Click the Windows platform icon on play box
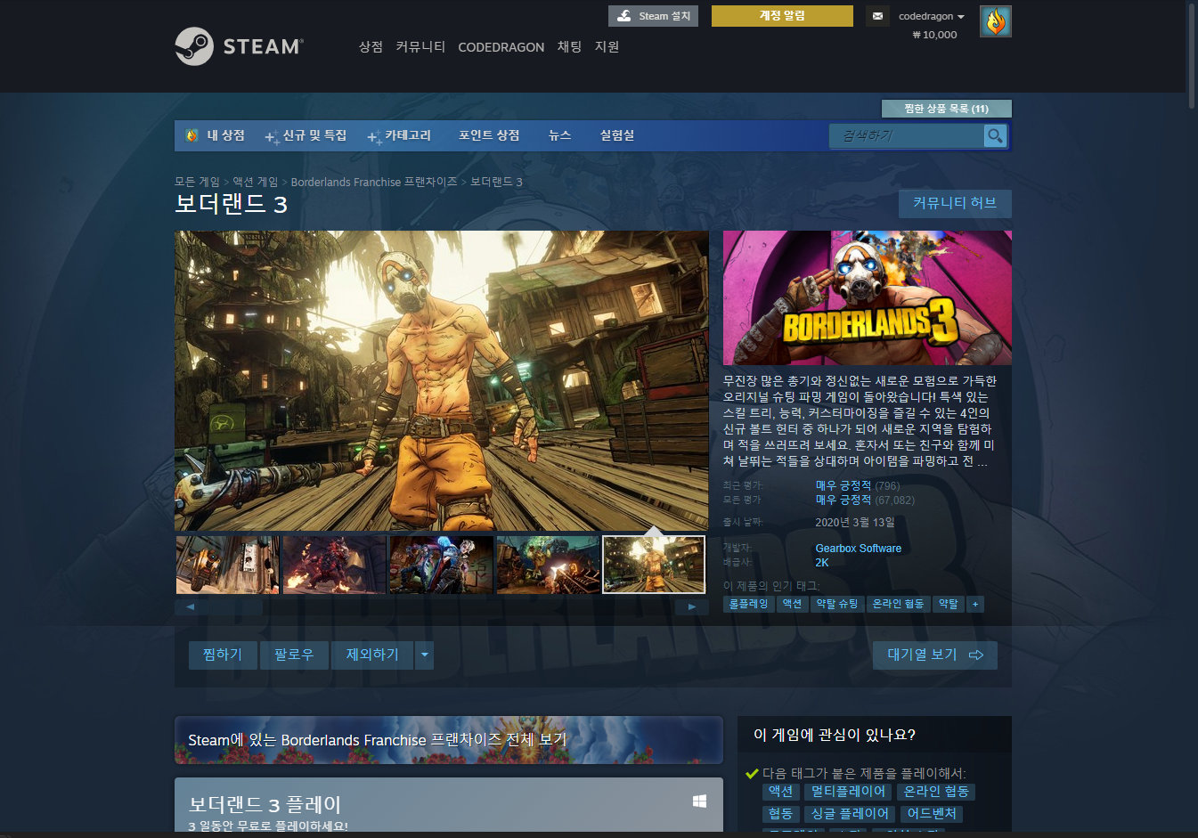The height and width of the screenshot is (838, 1198). tap(699, 801)
